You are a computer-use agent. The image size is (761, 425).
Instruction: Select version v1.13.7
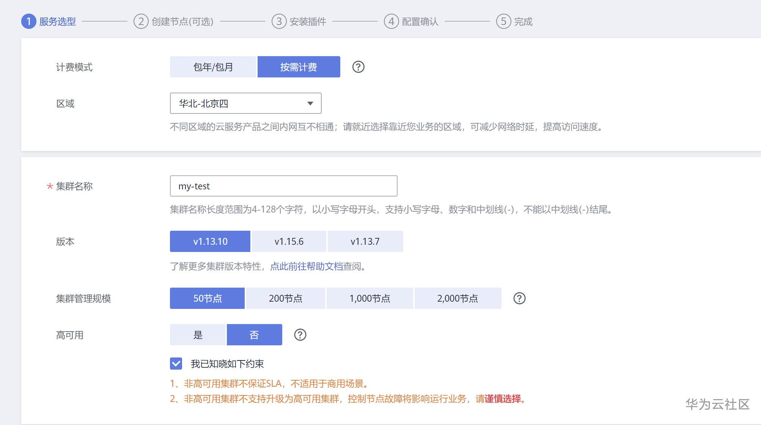click(x=365, y=241)
